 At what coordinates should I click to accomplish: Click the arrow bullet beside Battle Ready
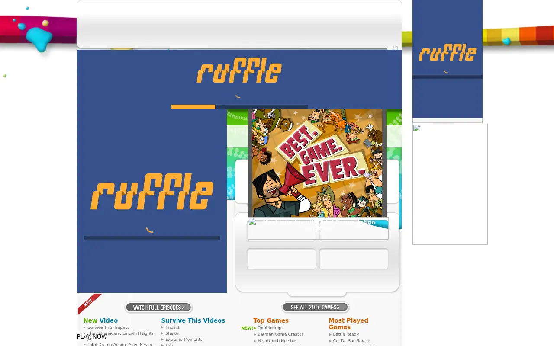(330, 334)
